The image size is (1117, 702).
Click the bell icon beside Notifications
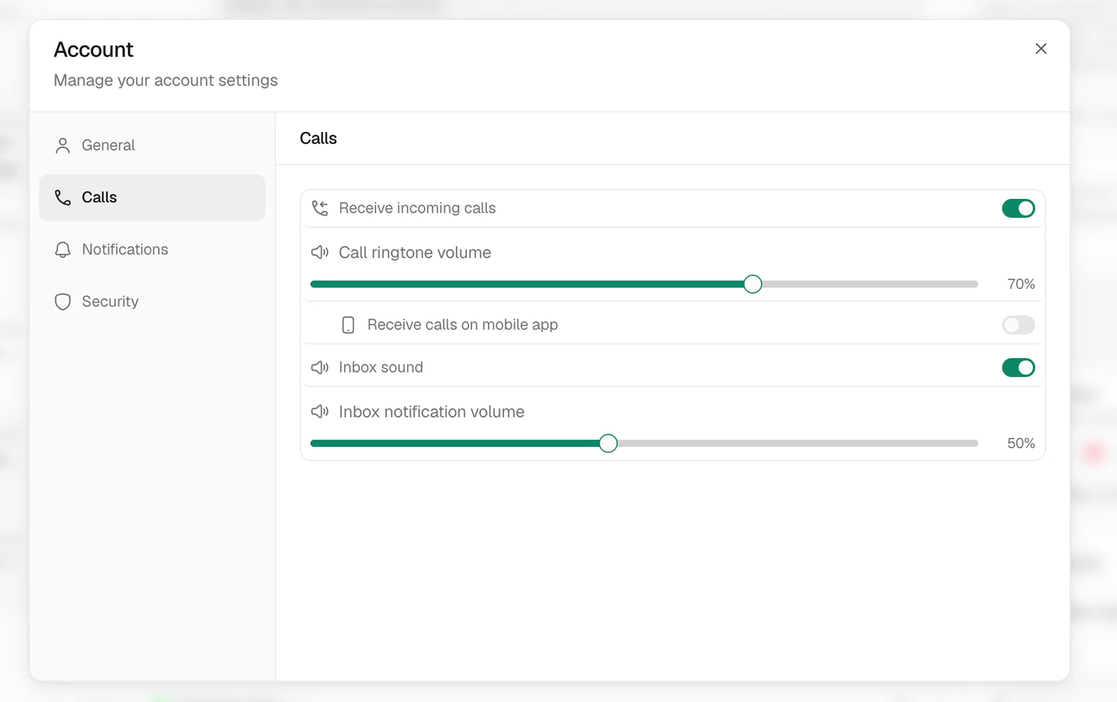pos(63,250)
